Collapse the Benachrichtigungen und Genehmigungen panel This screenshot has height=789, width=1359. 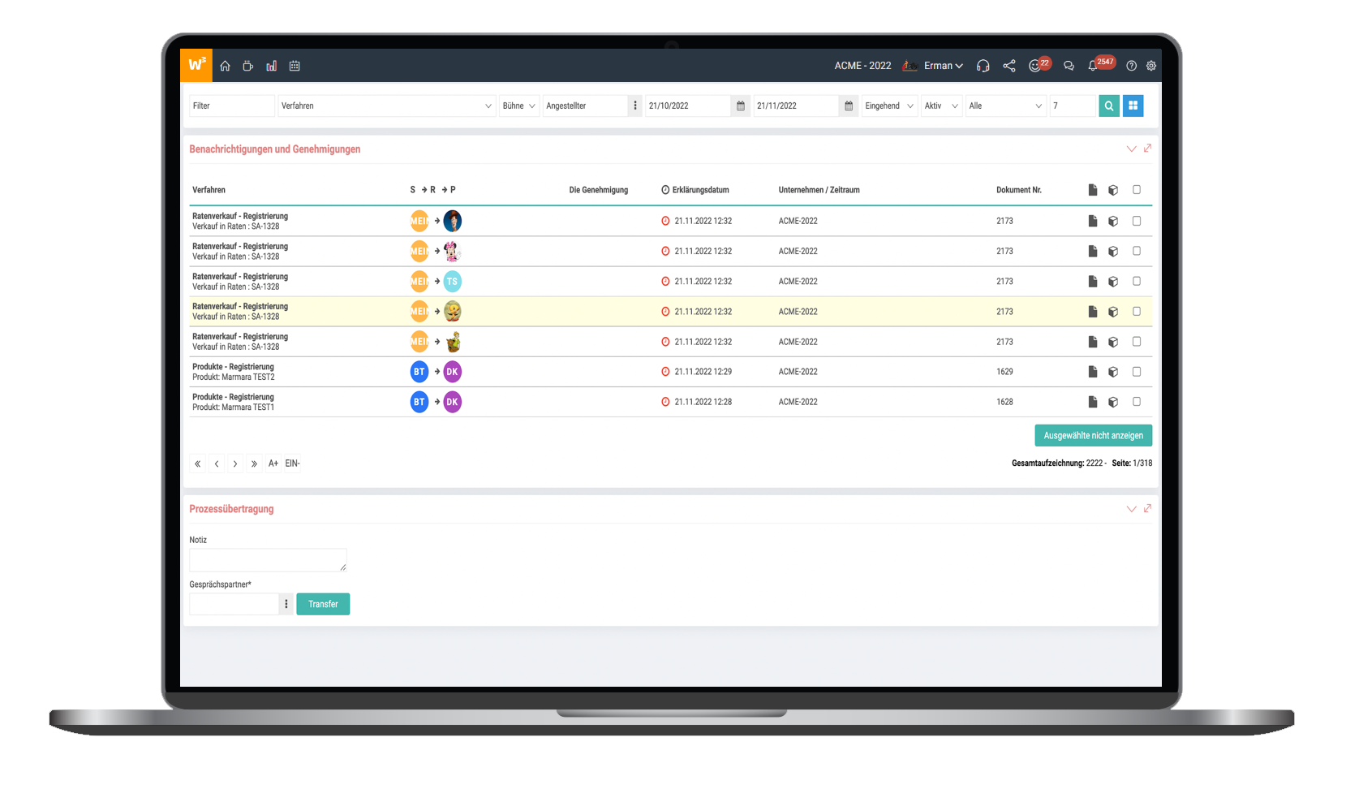coord(1131,149)
